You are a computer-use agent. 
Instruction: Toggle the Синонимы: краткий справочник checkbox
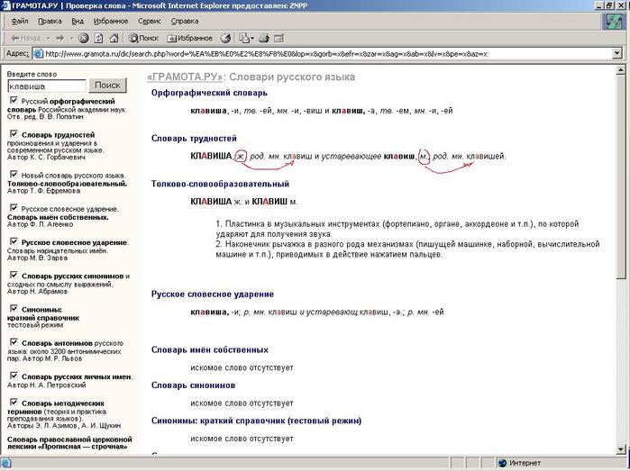14,308
